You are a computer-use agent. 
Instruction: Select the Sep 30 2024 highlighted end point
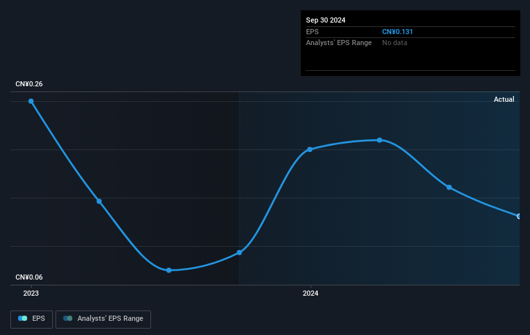tap(518, 216)
